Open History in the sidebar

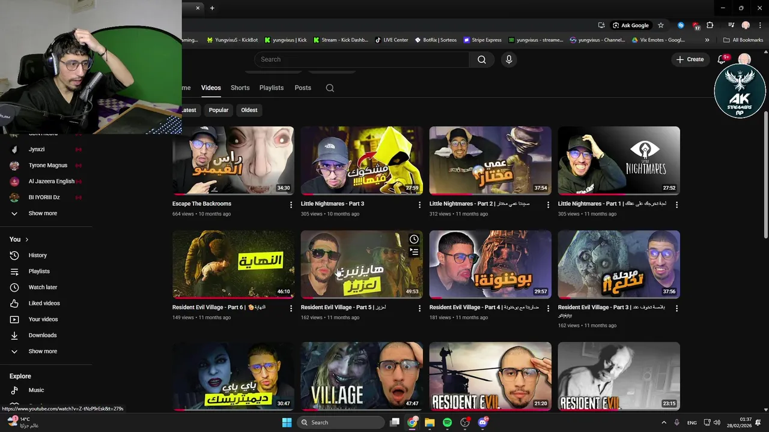coord(37,256)
